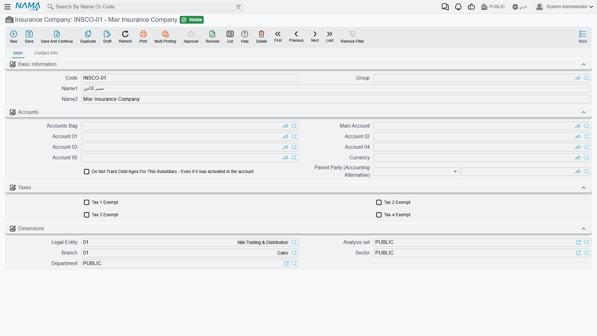Image resolution: width=597 pixels, height=336 pixels.
Task: Enable Tax 2 Exempt
Action: tap(379, 202)
